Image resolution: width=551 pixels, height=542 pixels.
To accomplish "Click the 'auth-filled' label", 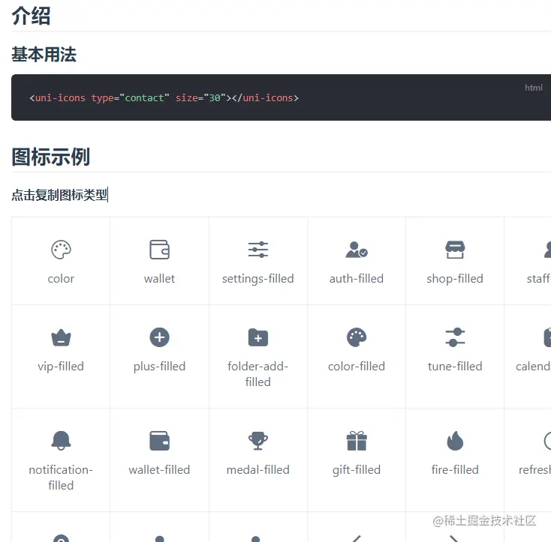I will click(x=357, y=279).
